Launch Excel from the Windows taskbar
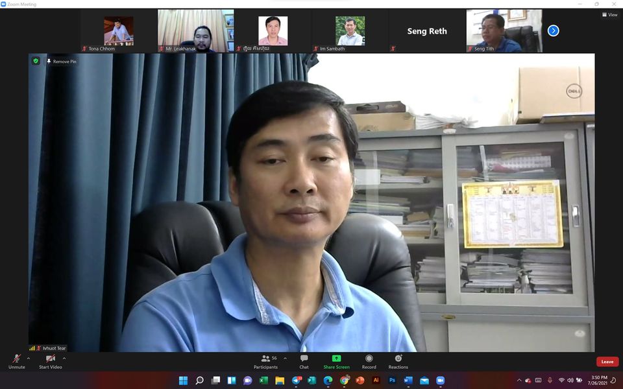The image size is (623, 389). [263, 381]
